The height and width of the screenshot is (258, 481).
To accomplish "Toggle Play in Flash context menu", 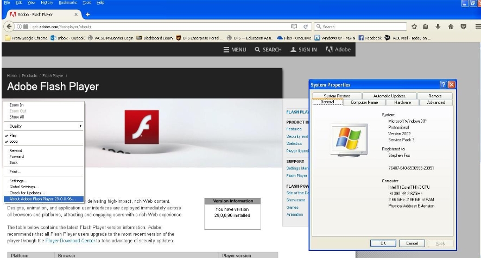I will tap(43, 135).
